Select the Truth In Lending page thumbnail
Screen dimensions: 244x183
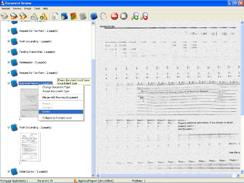tap(30, 146)
